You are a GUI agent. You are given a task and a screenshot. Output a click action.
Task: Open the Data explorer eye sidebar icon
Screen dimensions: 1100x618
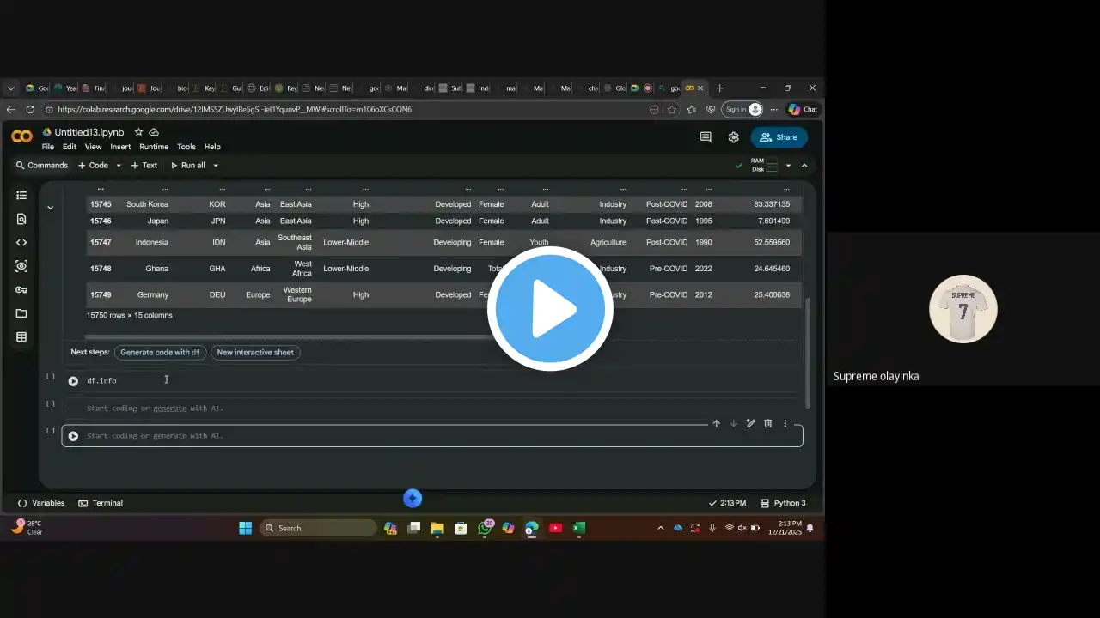21,266
